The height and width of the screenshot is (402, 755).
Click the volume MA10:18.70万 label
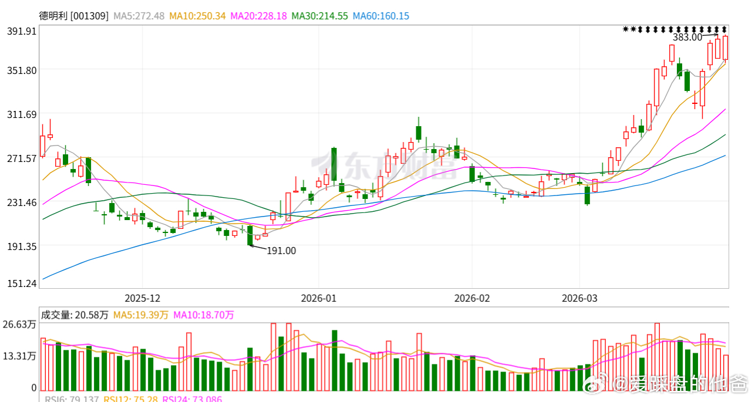[204, 315]
